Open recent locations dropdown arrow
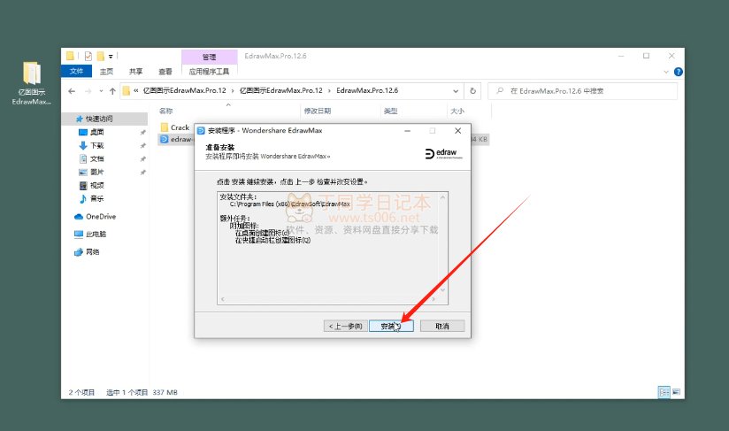729x431 pixels. point(101,91)
